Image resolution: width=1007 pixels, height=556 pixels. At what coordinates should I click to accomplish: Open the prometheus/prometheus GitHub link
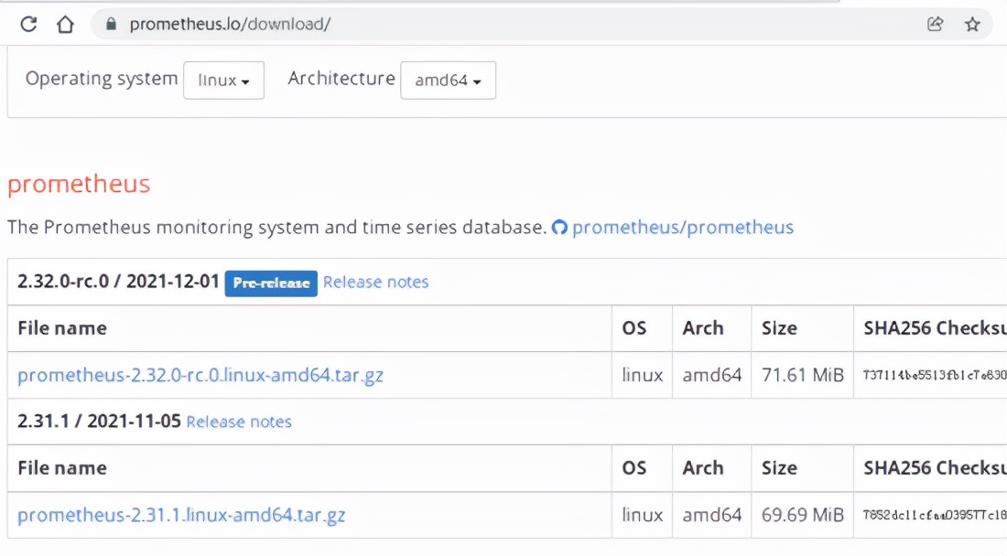click(683, 228)
